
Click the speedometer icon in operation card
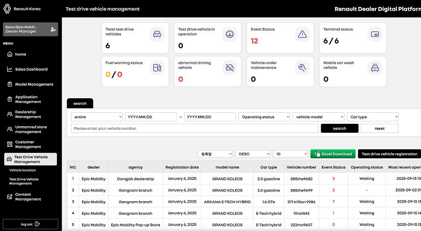click(x=230, y=34)
